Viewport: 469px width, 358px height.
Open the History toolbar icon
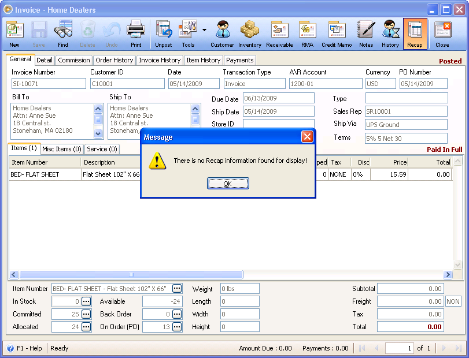coord(390,30)
